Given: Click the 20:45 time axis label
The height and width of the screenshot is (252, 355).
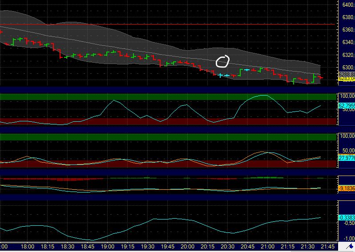Looking at the screenshot, I should [x=247, y=246].
